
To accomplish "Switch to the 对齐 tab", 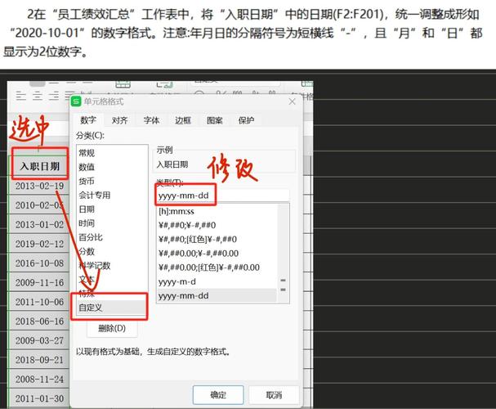I will [119, 120].
